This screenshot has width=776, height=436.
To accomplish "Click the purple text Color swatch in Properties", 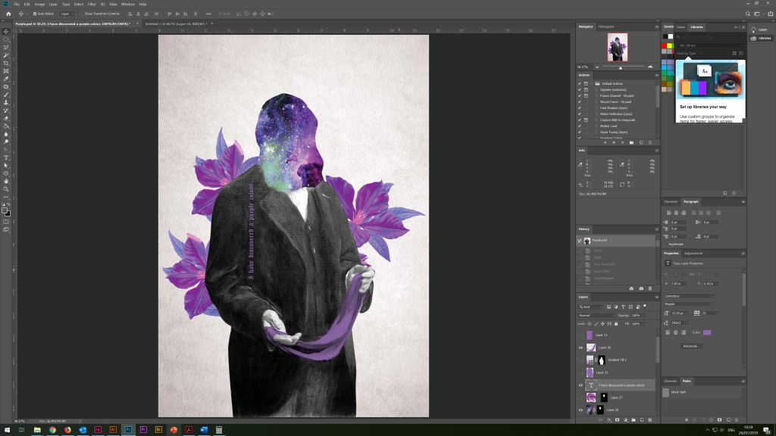I will coord(707,332).
